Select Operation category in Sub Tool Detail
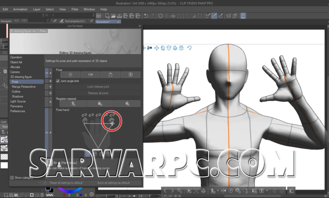The width and height of the screenshot is (329, 198). tap(16, 57)
